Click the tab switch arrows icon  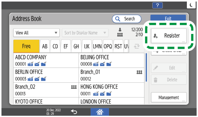point(136,46)
